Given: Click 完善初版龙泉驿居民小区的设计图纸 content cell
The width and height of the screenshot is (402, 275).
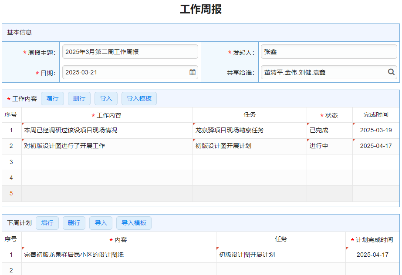Looking at the screenshot, I should pos(118,255).
